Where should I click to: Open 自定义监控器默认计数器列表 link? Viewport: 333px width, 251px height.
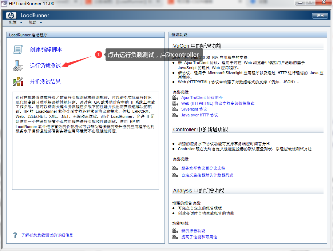click(207, 175)
